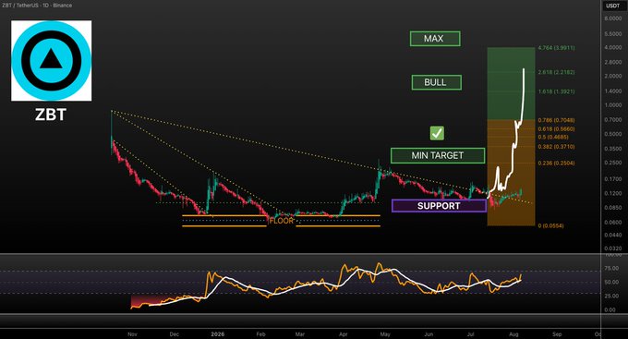
Task: Click the 75.00 RSI axis value
Action: (x=611, y=269)
